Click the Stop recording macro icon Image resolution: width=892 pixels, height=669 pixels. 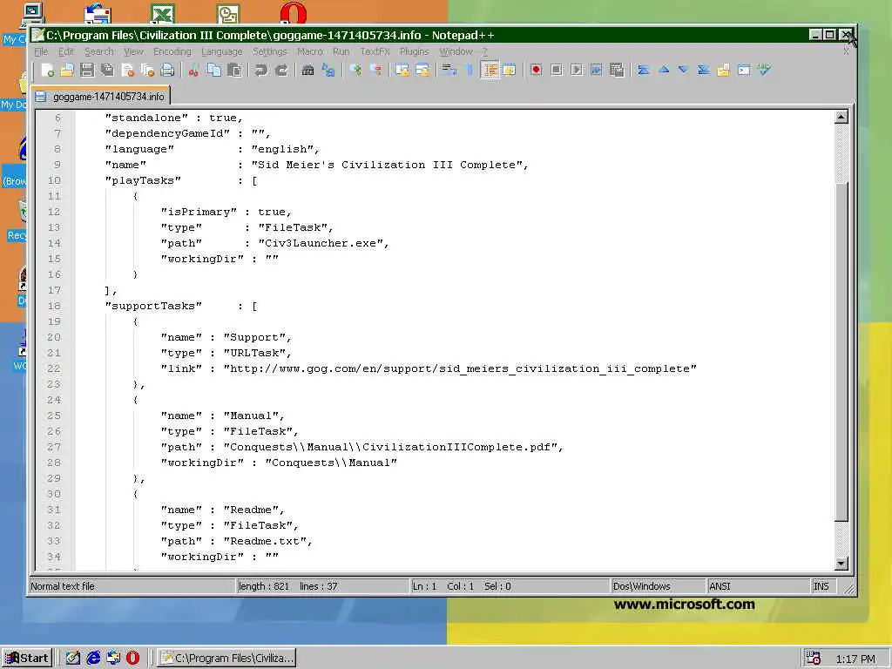pos(557,70)
